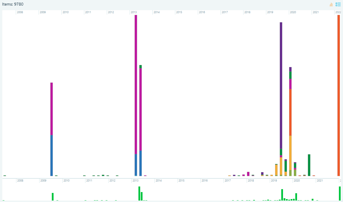Click the small magenta bar in early 2018
Image resolution: width=343 pixels, height=202 pixels.
pos(248,174)
